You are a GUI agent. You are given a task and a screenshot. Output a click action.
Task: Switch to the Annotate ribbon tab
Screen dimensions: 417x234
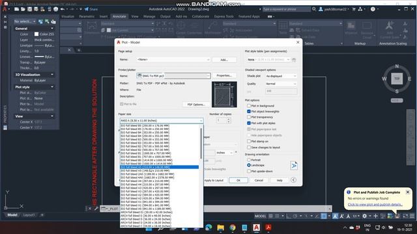[x=119, y=16]
